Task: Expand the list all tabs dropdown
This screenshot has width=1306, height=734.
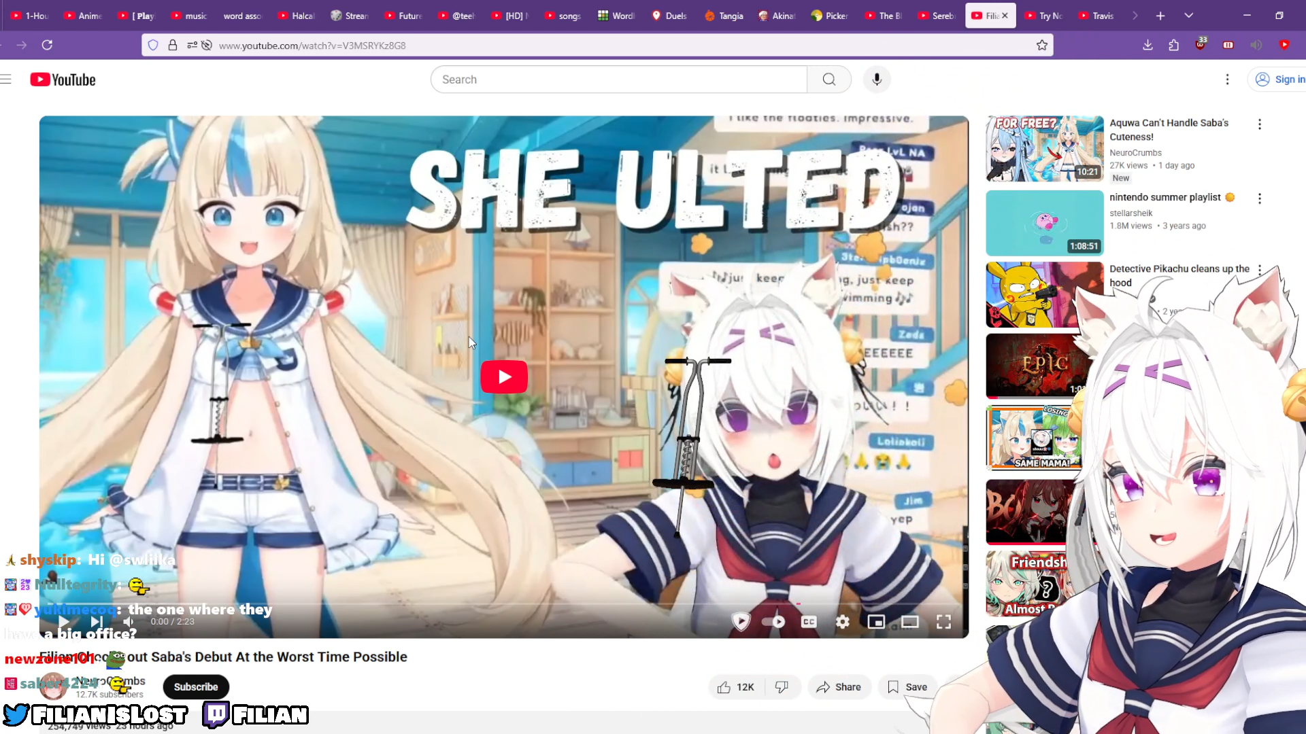Action: pos(1188,16)
